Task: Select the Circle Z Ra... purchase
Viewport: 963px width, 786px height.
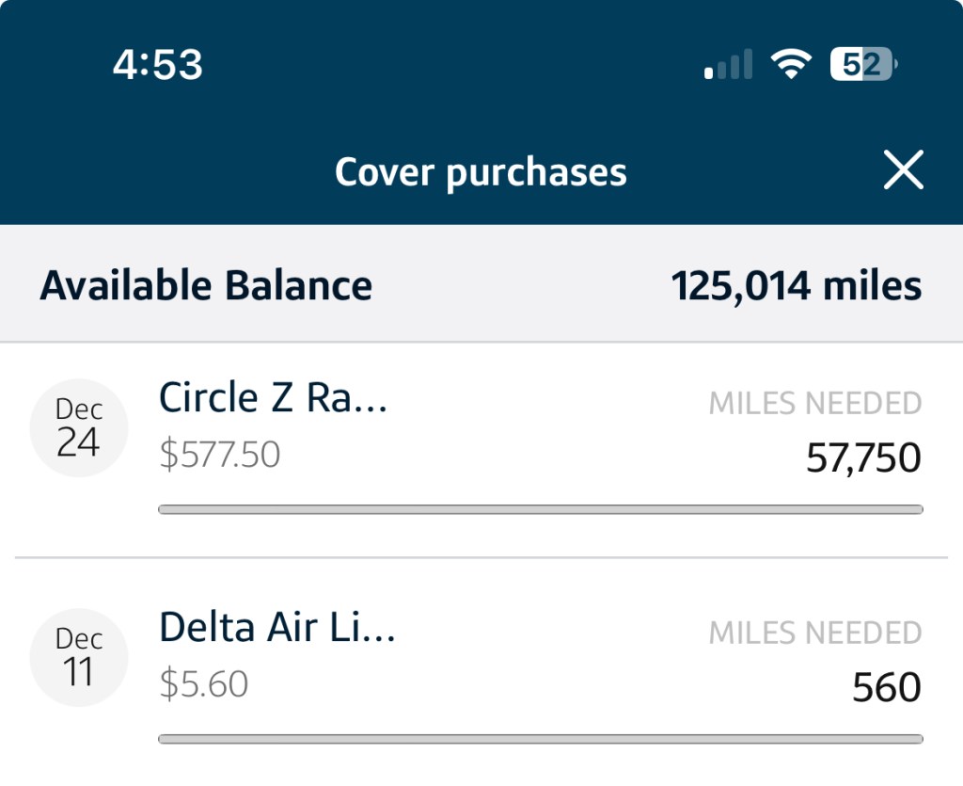Action: point(274,398)
